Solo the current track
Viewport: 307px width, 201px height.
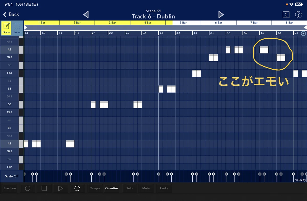(x=129, y=188)
